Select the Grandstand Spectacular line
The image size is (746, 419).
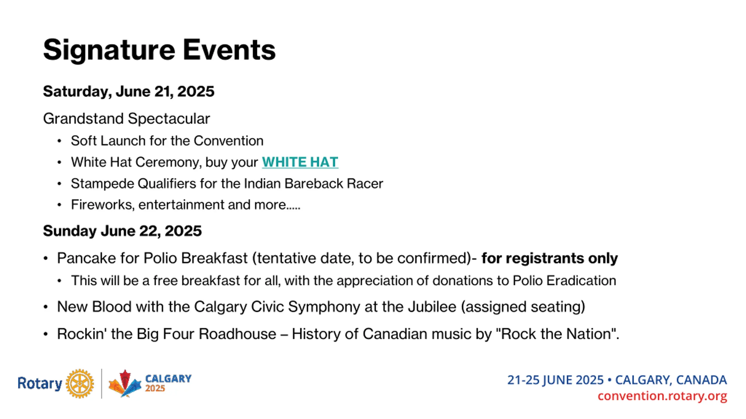(x=126, y=118)
